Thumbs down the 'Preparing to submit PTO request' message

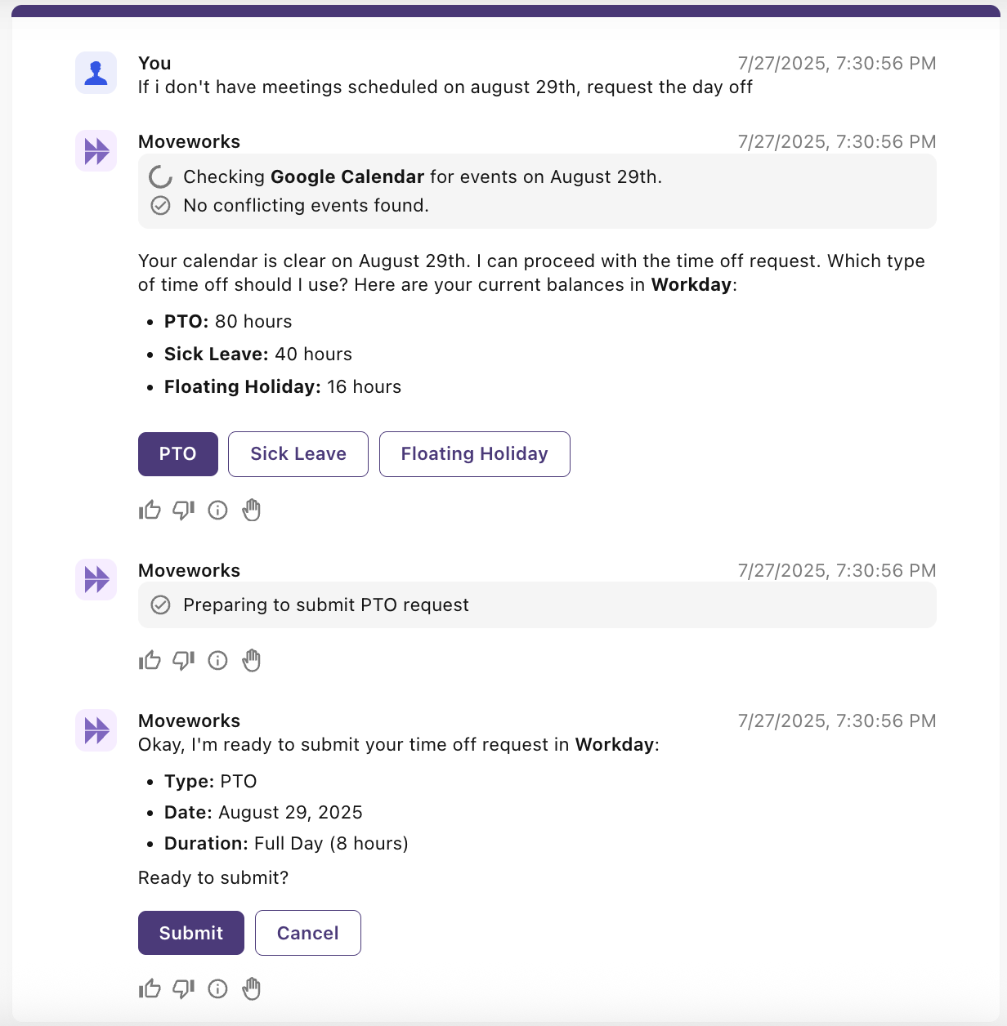(184, 660)
